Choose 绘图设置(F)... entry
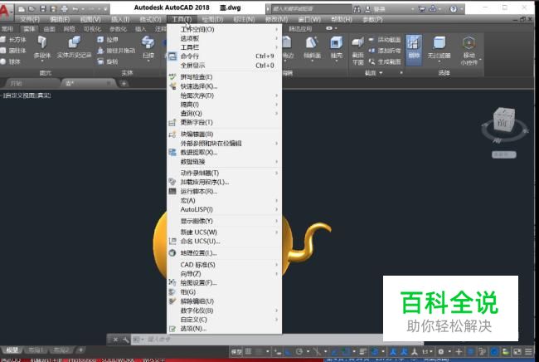 pos(224,282)
